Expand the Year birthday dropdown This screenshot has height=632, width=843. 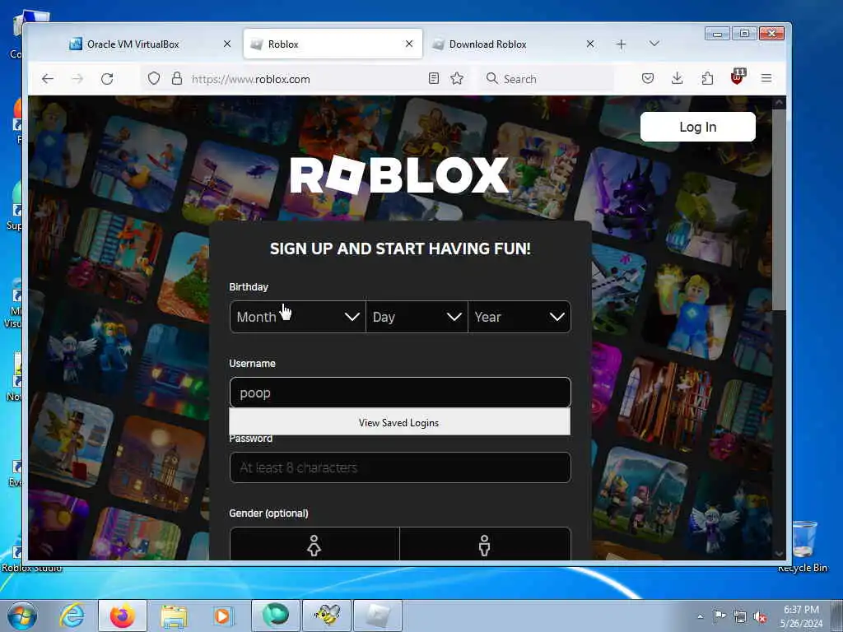coord(519,317)
